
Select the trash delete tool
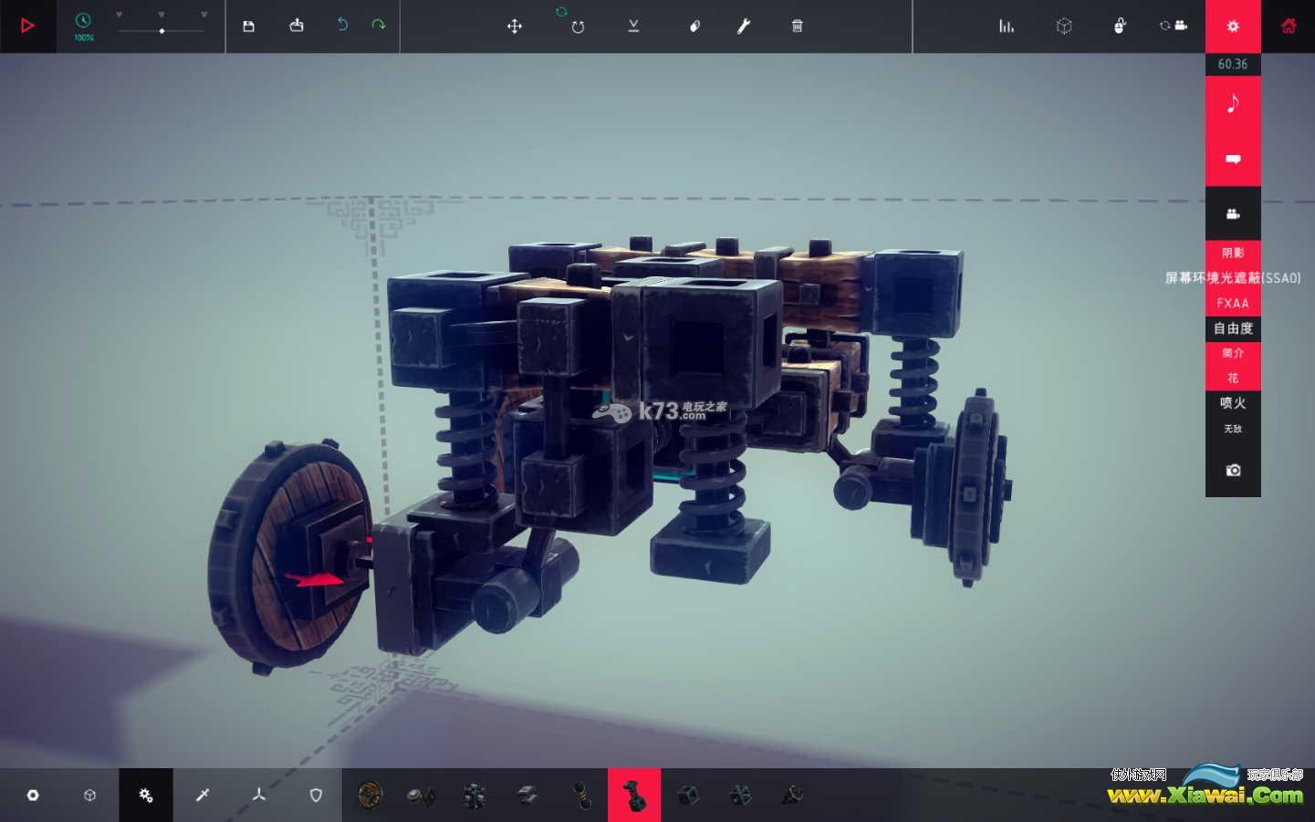(x=797, y=26)
